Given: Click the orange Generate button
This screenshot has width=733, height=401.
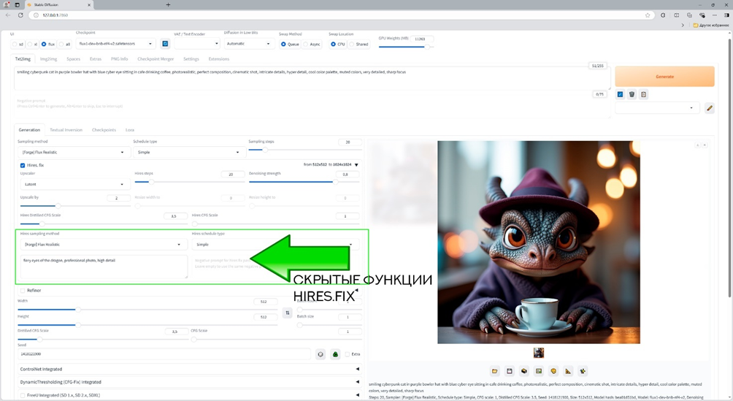Looking at the screenshot, I should coord(665,76).
